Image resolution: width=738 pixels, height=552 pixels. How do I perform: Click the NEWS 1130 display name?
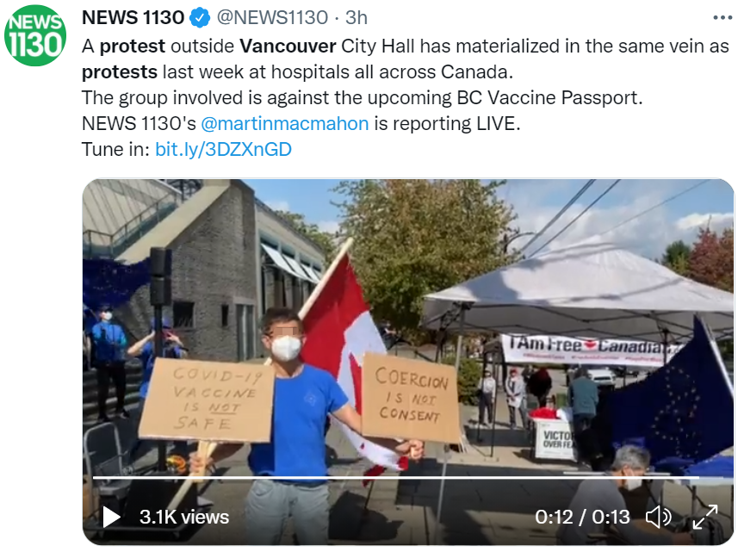tap(133, 18)
